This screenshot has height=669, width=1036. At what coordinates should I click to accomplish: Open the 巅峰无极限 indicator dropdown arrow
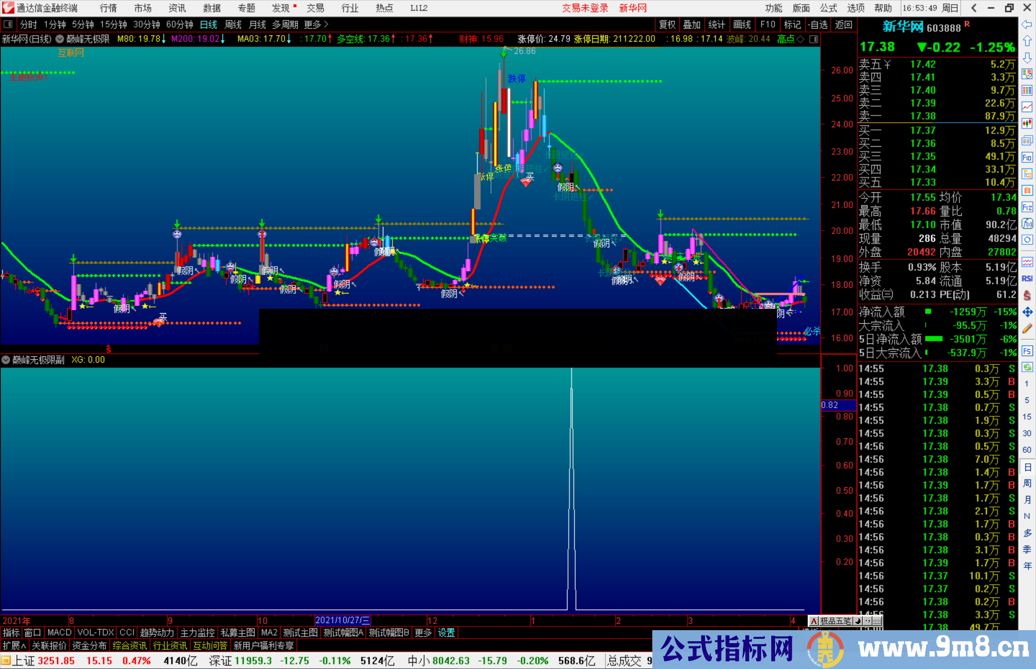click(60, 39)
